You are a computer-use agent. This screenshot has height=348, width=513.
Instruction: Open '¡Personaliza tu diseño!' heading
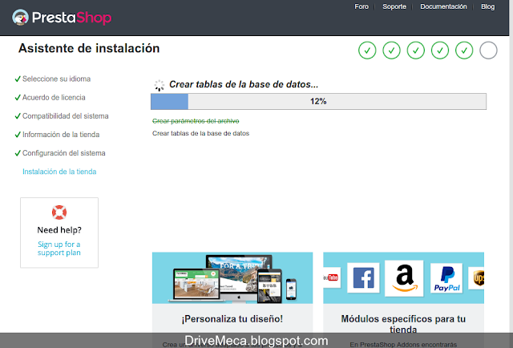click(232, 319)
